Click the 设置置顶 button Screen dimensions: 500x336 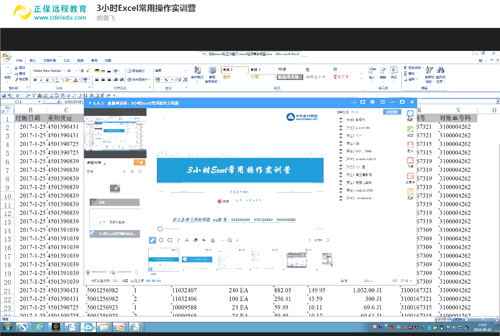391,111
